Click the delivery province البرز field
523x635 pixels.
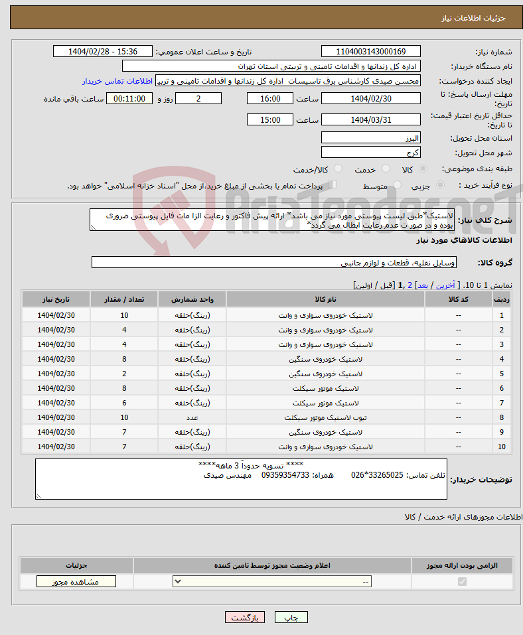tap(371, 138)
